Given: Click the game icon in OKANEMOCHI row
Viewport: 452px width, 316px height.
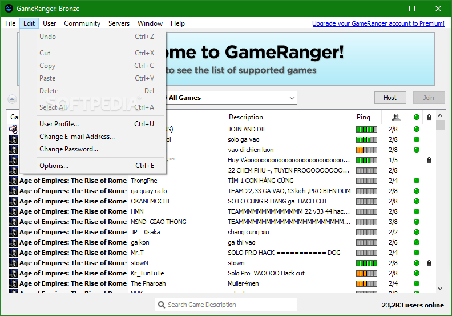Looking at the screenshot, I should coord(13,201).
